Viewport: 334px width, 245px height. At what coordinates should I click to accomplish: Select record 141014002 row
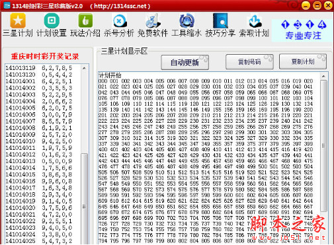[x=39, y=88]
